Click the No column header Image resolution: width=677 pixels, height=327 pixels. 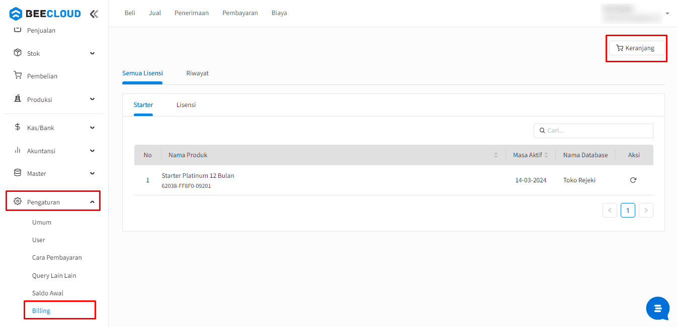click(147, 155)
